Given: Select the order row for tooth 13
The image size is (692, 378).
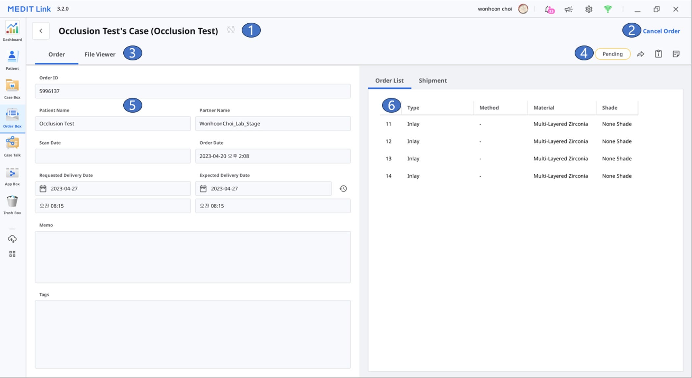Looking at the screenshot, I should click(509, 159).
